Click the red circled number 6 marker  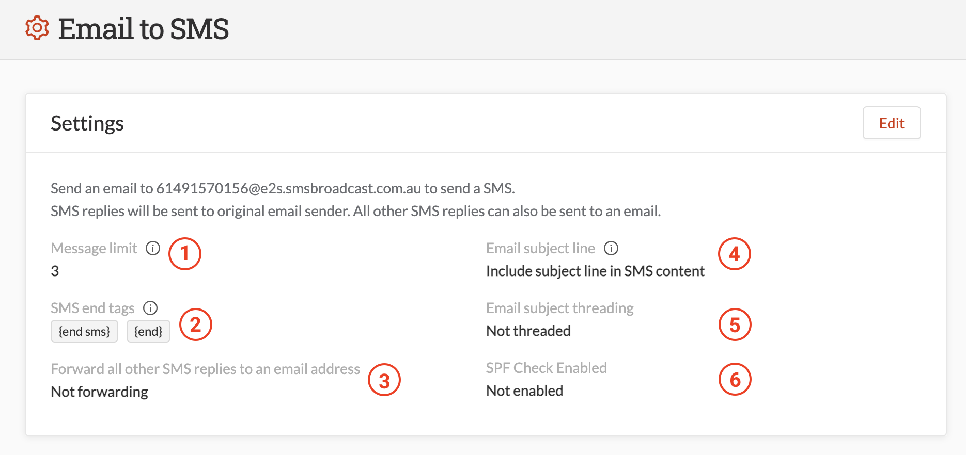coord(735,379)
